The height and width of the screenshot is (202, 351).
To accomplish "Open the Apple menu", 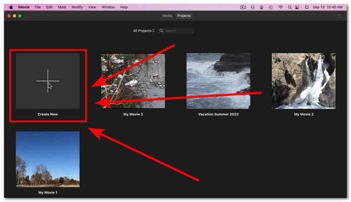I will [x=11, y=7].
